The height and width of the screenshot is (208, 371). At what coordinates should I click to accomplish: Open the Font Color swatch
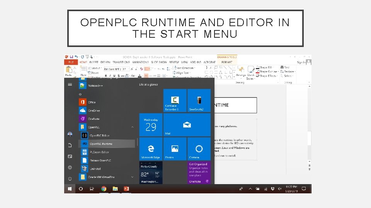click(x=140, y=76)
